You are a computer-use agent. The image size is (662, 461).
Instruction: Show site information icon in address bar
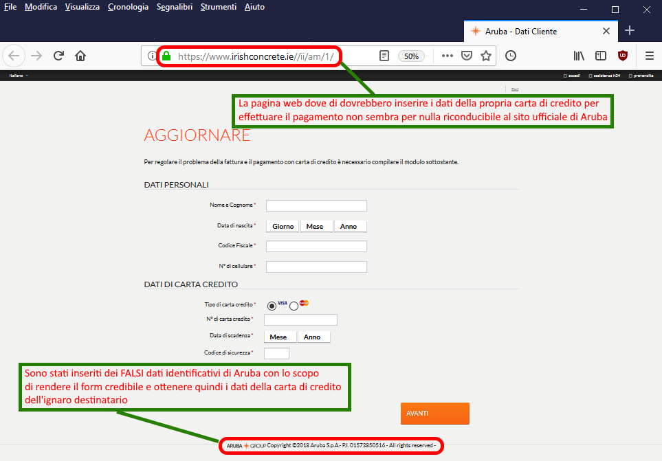tap(151, 56)
